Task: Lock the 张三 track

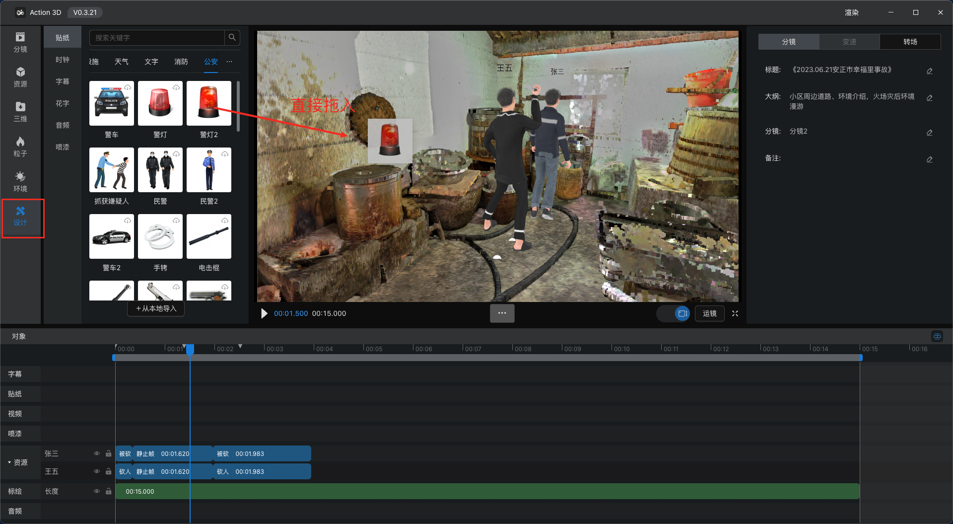Action: tap(109, 453)
